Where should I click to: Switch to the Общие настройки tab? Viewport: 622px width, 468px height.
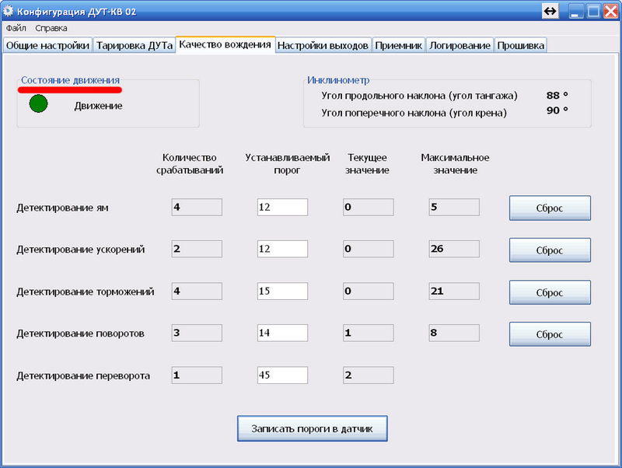click(x=47, y=45)
